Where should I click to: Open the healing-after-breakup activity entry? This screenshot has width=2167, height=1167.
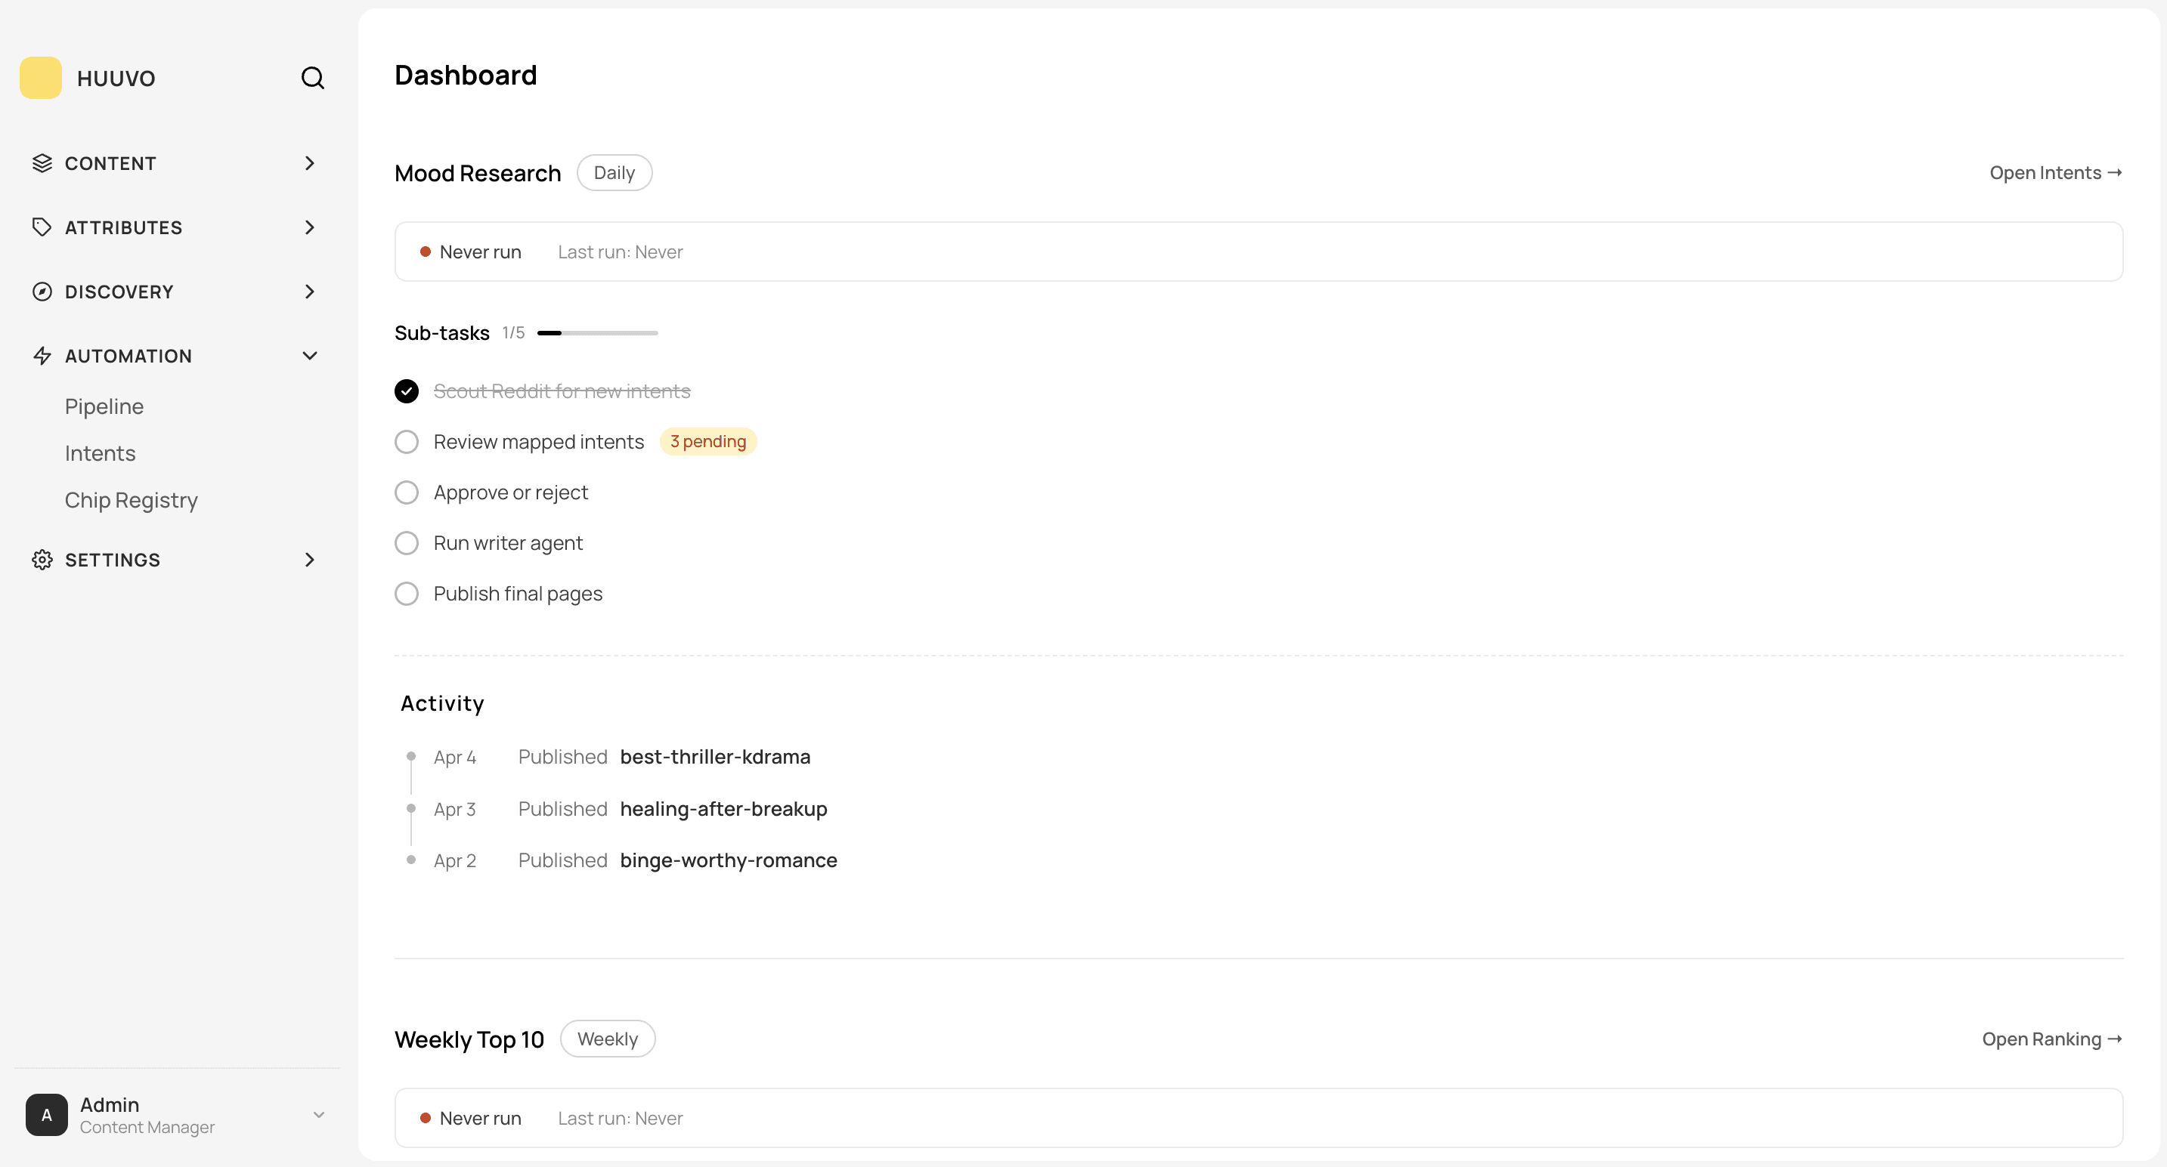tap(723, 809)
